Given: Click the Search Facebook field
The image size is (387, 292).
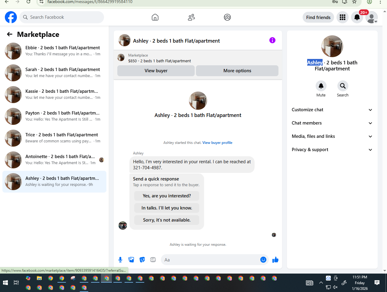Looking at the screenshot, I should pos(62,17).
